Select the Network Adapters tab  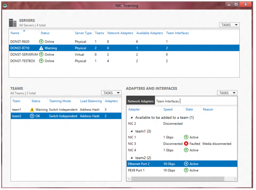(140, 101)
